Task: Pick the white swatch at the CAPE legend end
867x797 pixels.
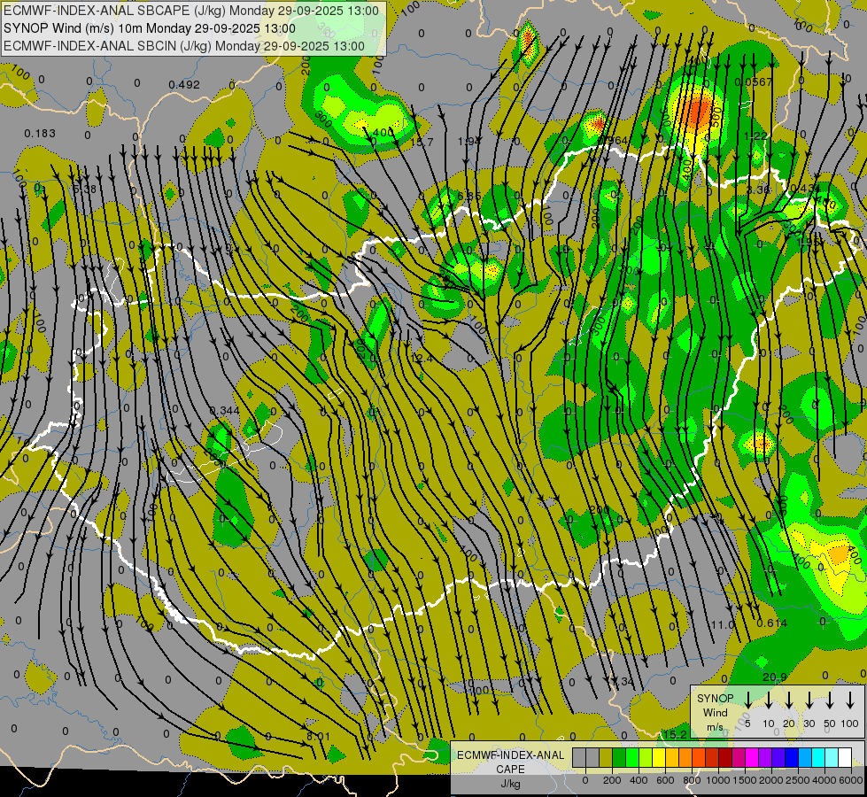Action: 845,758
